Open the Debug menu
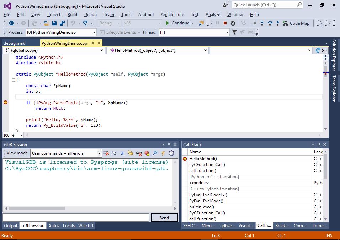The image size is (340, 240). click(90, 15)
